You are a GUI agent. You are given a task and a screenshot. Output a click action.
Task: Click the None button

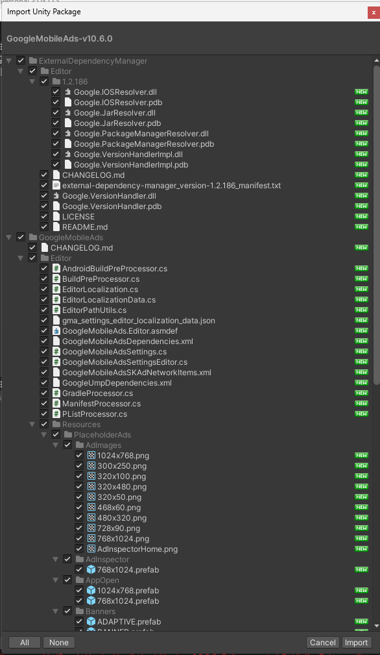point(59,643)
